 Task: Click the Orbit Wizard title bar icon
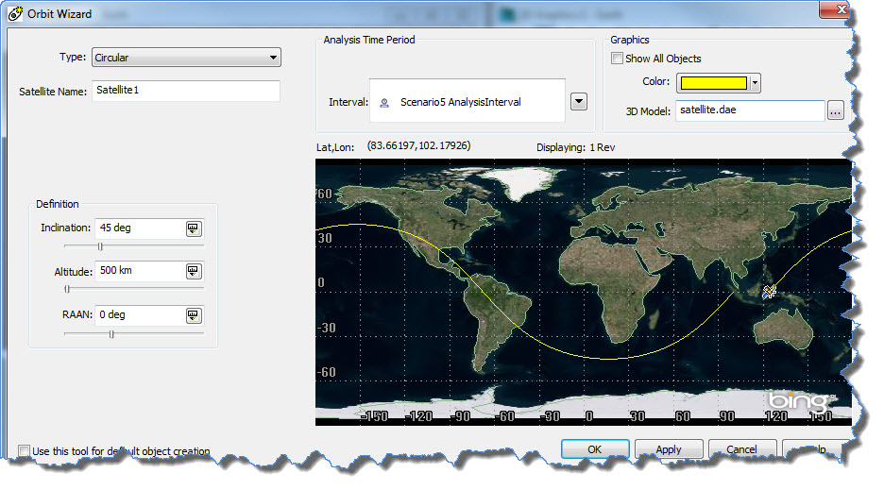16,13
